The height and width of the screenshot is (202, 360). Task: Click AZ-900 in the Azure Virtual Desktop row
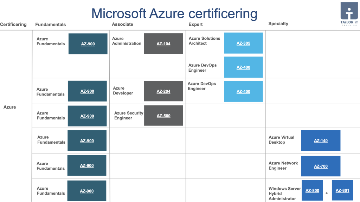coord(87,141)
